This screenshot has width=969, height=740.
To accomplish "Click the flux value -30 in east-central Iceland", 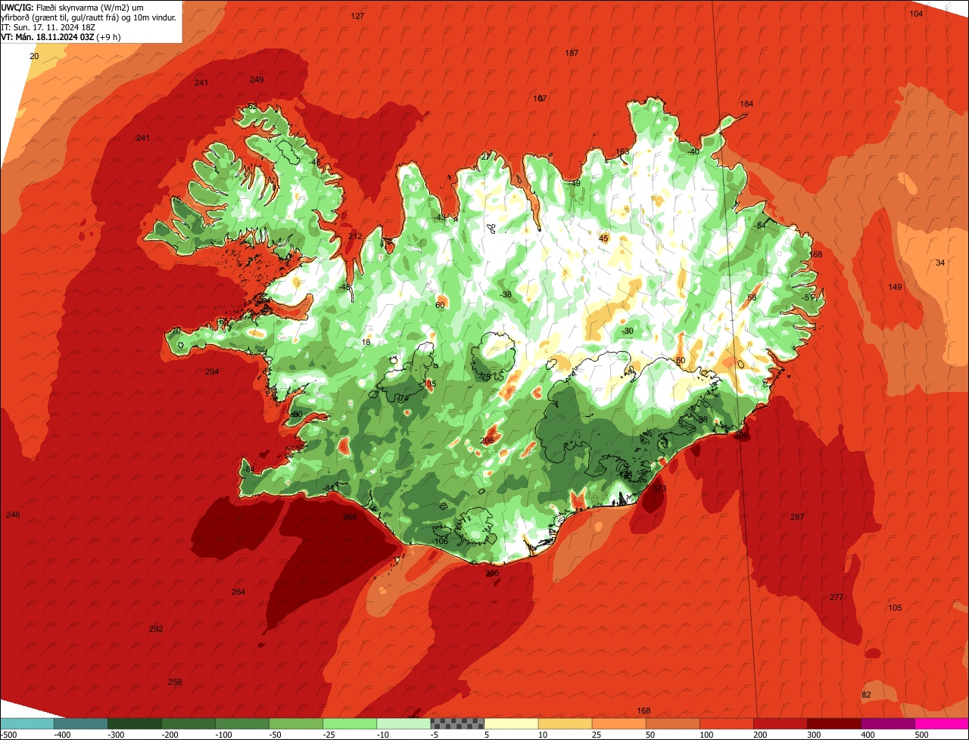I will click(x=627, y=331).
